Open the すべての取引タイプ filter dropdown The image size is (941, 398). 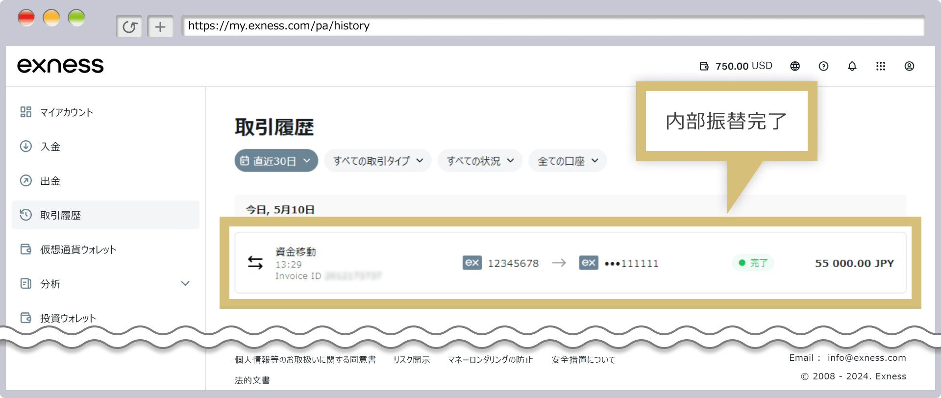coord(378,161)
